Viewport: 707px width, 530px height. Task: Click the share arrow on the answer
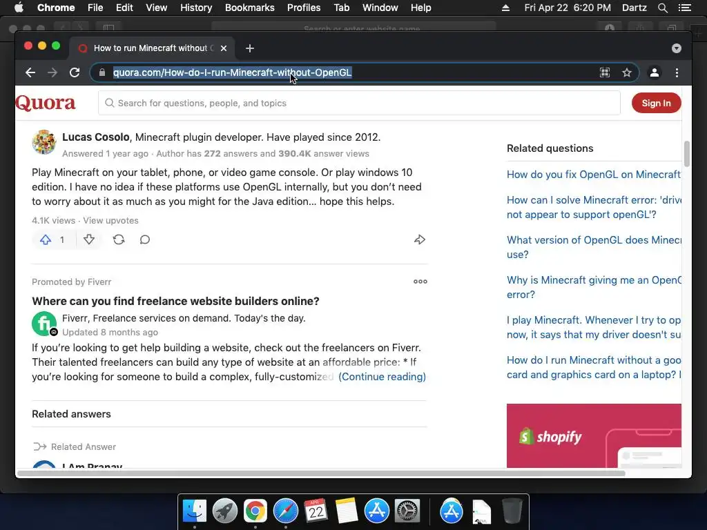click(419, 239)
